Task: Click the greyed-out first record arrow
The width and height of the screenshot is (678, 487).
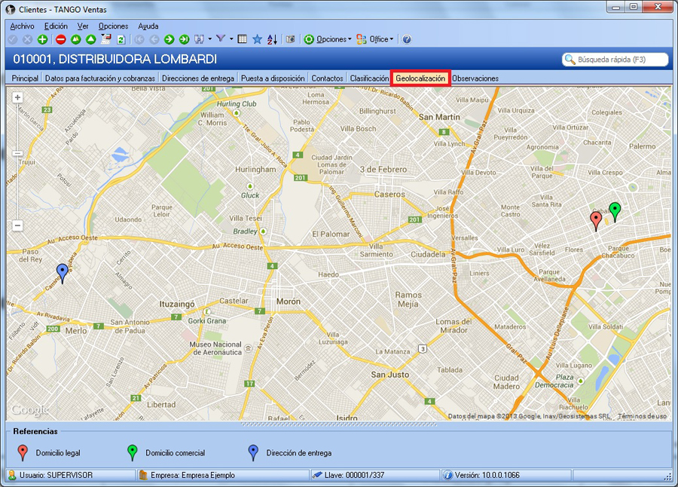Action: pos(139,39)
